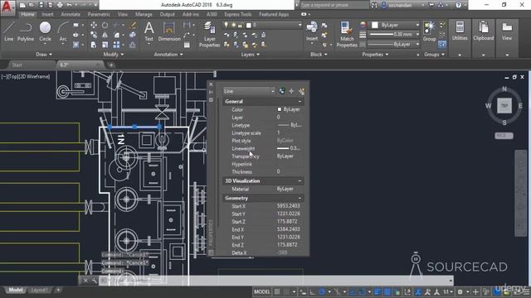The width and height of the screenshot is (531, 298).
Task: Open the Parametric ribbon tab
Action: point(99,14)
